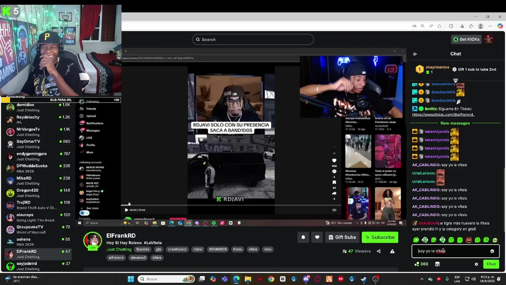Image resolution: width=506 pixels, height=285 pixels.
Task: Open the emoji picker in chat input
Action: [x=492, y=251]
